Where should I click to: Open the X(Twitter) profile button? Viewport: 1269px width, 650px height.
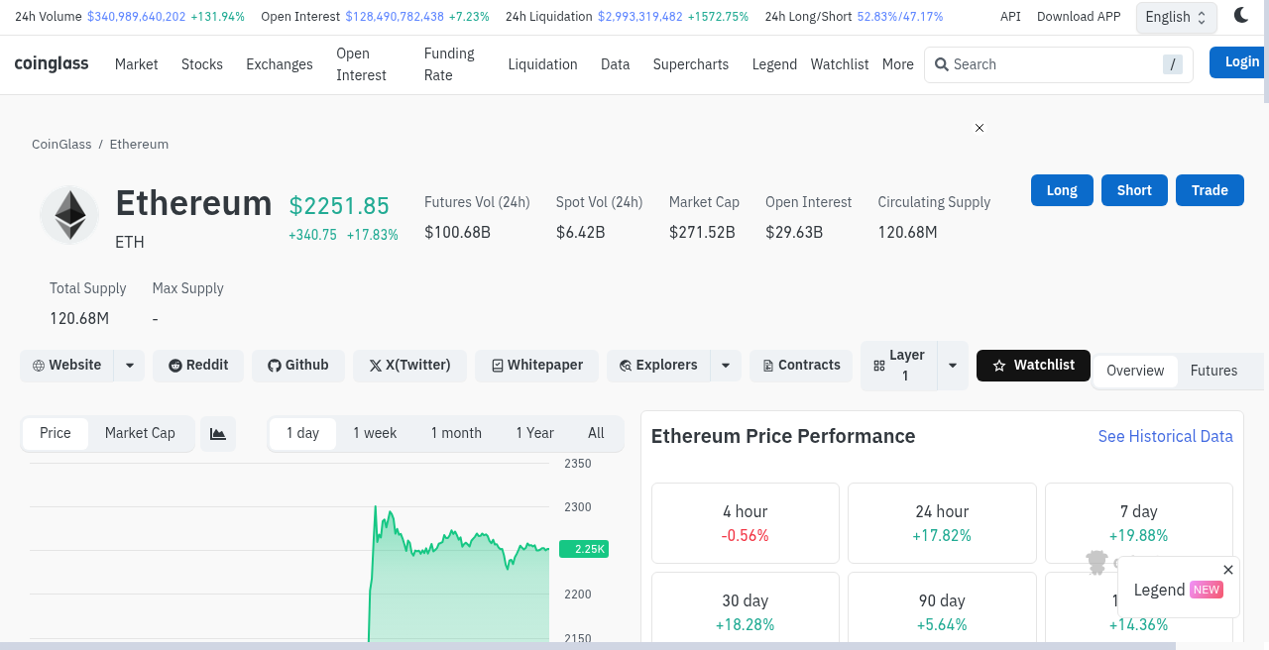[409, 366]
